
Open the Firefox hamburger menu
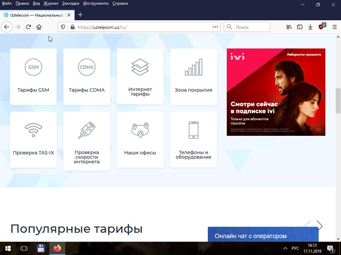point(334,27)
